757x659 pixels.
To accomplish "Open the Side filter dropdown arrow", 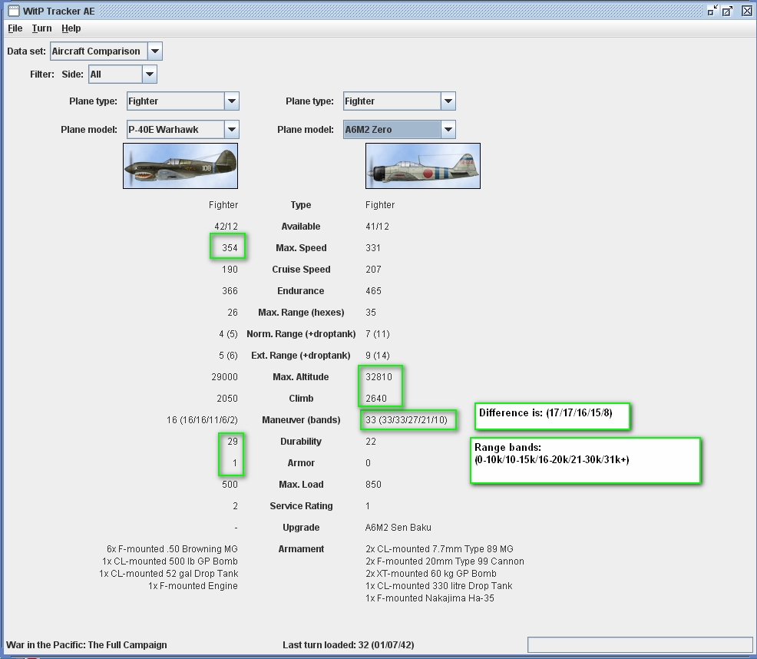I will [149, 74].
